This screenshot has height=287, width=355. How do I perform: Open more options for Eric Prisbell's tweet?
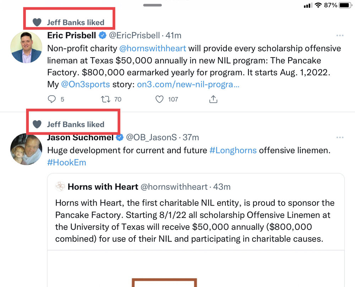coord(340,36)
